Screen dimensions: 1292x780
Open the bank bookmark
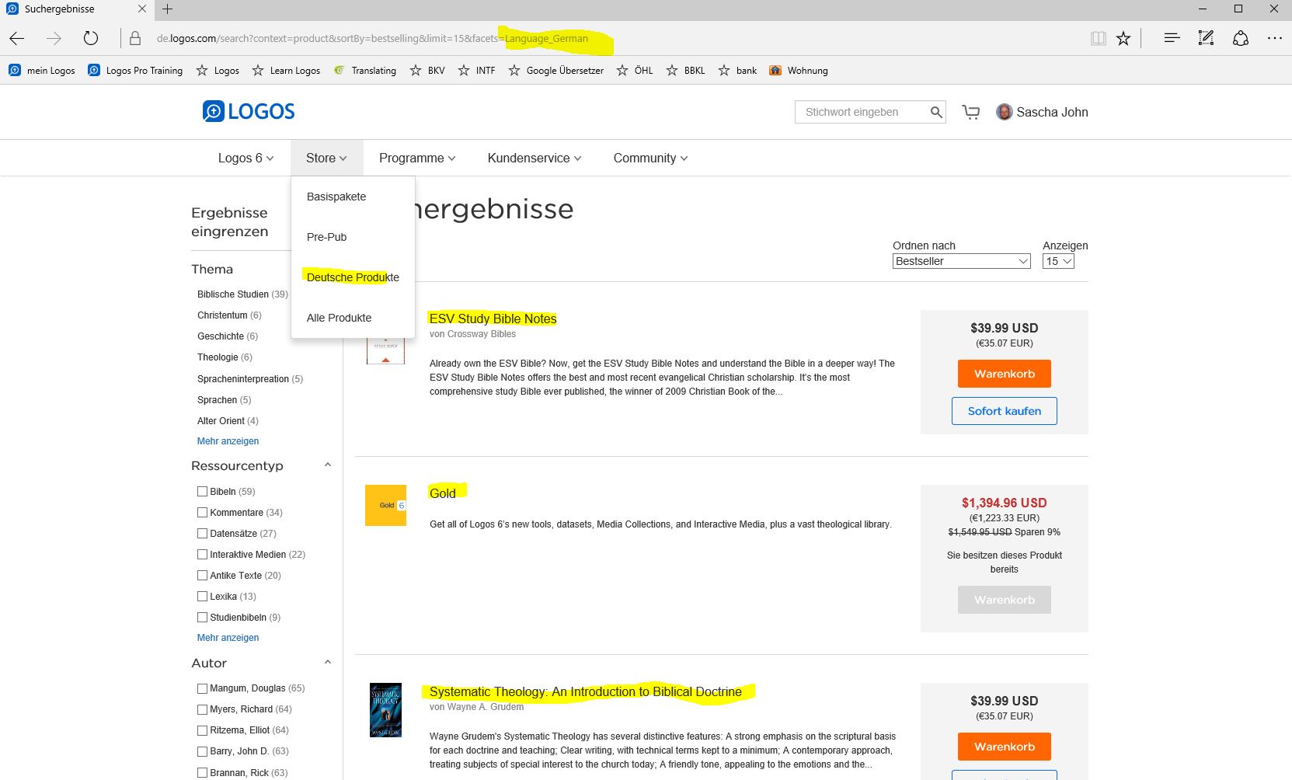click(x=737, y=70)
